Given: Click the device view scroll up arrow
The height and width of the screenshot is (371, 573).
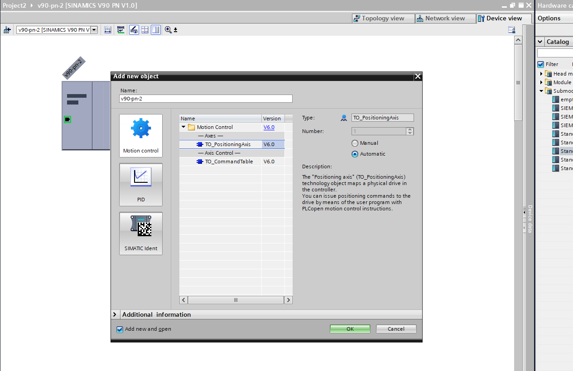Looking at the screenshot, I should (x=518, y=40).
